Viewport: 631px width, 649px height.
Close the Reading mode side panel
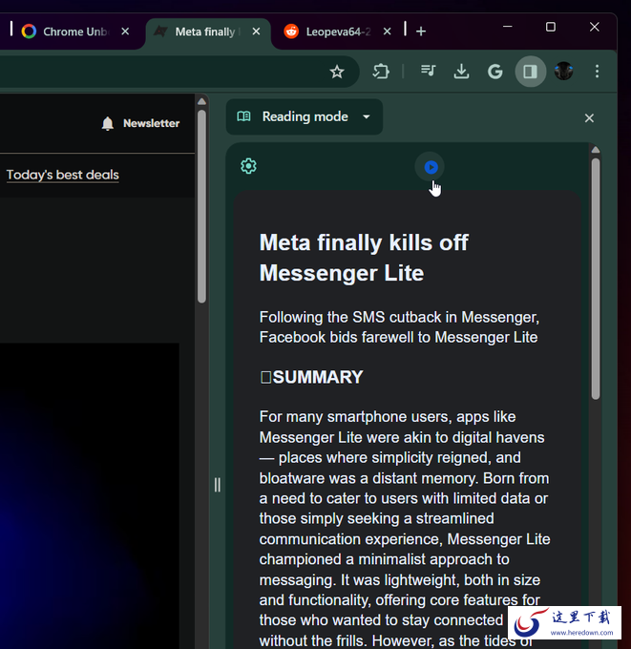point(589,118)
